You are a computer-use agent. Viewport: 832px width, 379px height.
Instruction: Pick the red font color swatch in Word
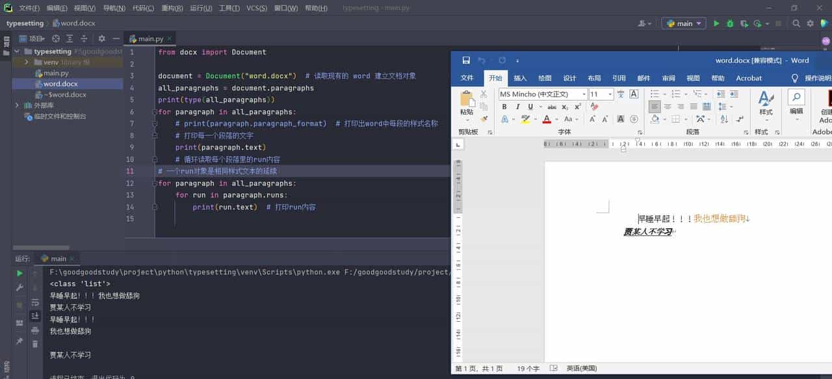click(546, 120)
